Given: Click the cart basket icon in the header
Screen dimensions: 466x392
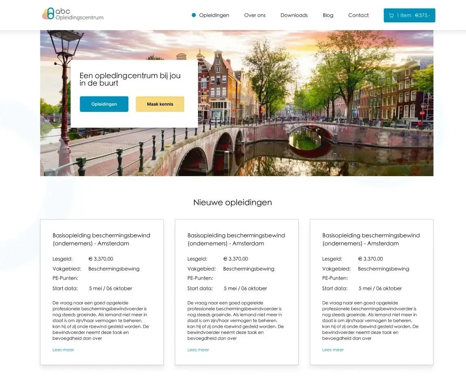Looking at the screenshot, I should (391, 15).
